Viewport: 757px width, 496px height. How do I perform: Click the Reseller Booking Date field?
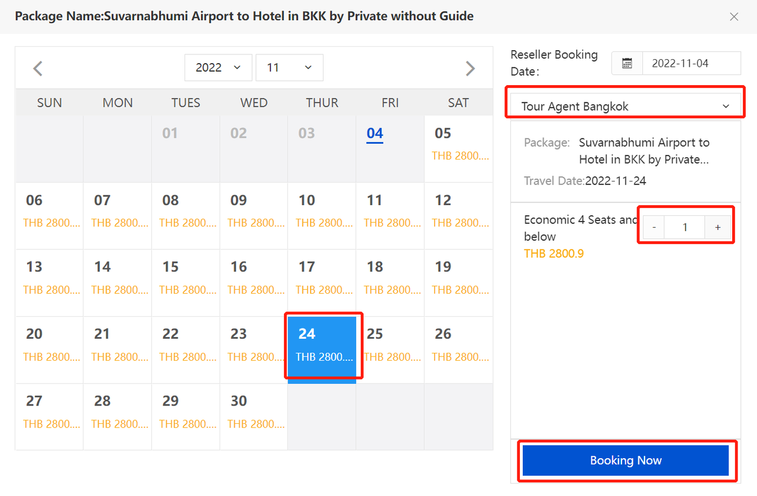click(691, 63)
